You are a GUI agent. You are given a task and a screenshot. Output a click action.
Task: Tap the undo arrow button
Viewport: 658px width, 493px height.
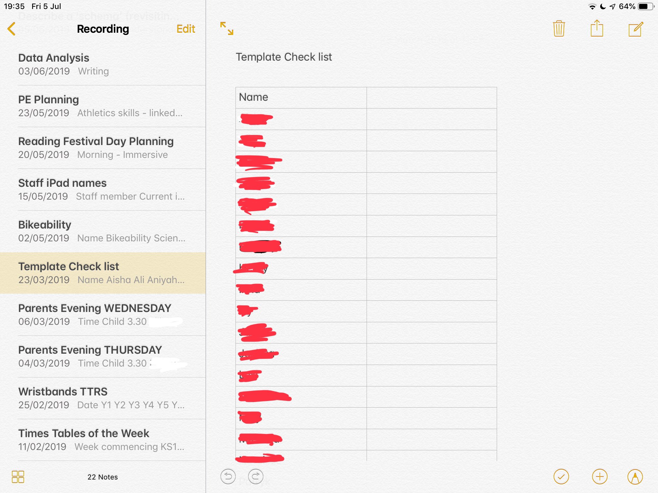tap(228, 477)
